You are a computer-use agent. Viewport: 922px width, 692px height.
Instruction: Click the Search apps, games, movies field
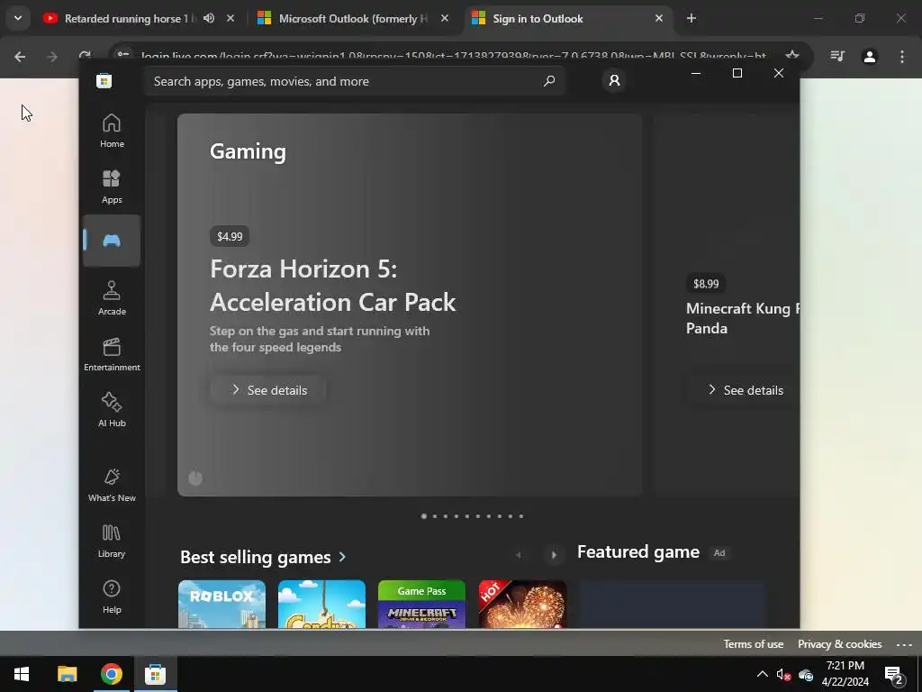tap(355, 81)
